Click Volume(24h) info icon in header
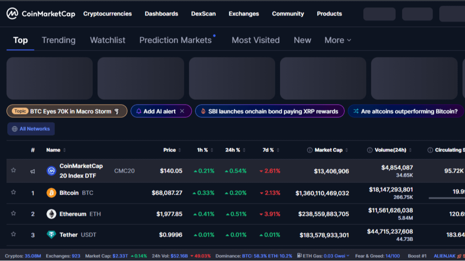This screenshot has width=465, height=261. pos(370,150)
